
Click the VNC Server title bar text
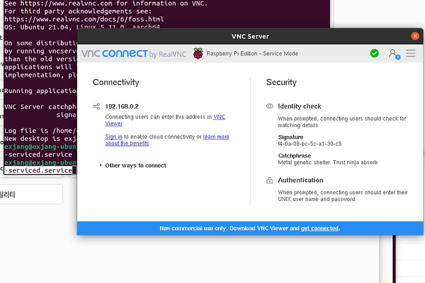tap(250, 36)
